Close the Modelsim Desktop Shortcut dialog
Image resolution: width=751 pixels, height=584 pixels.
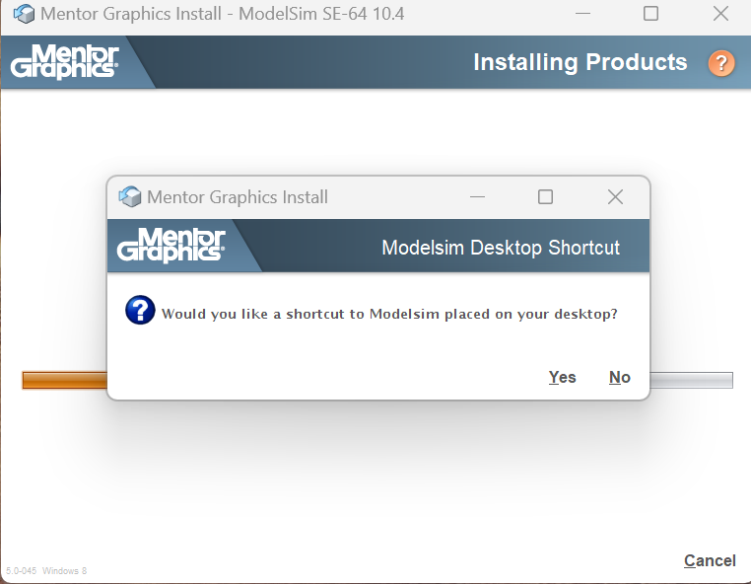615,196
